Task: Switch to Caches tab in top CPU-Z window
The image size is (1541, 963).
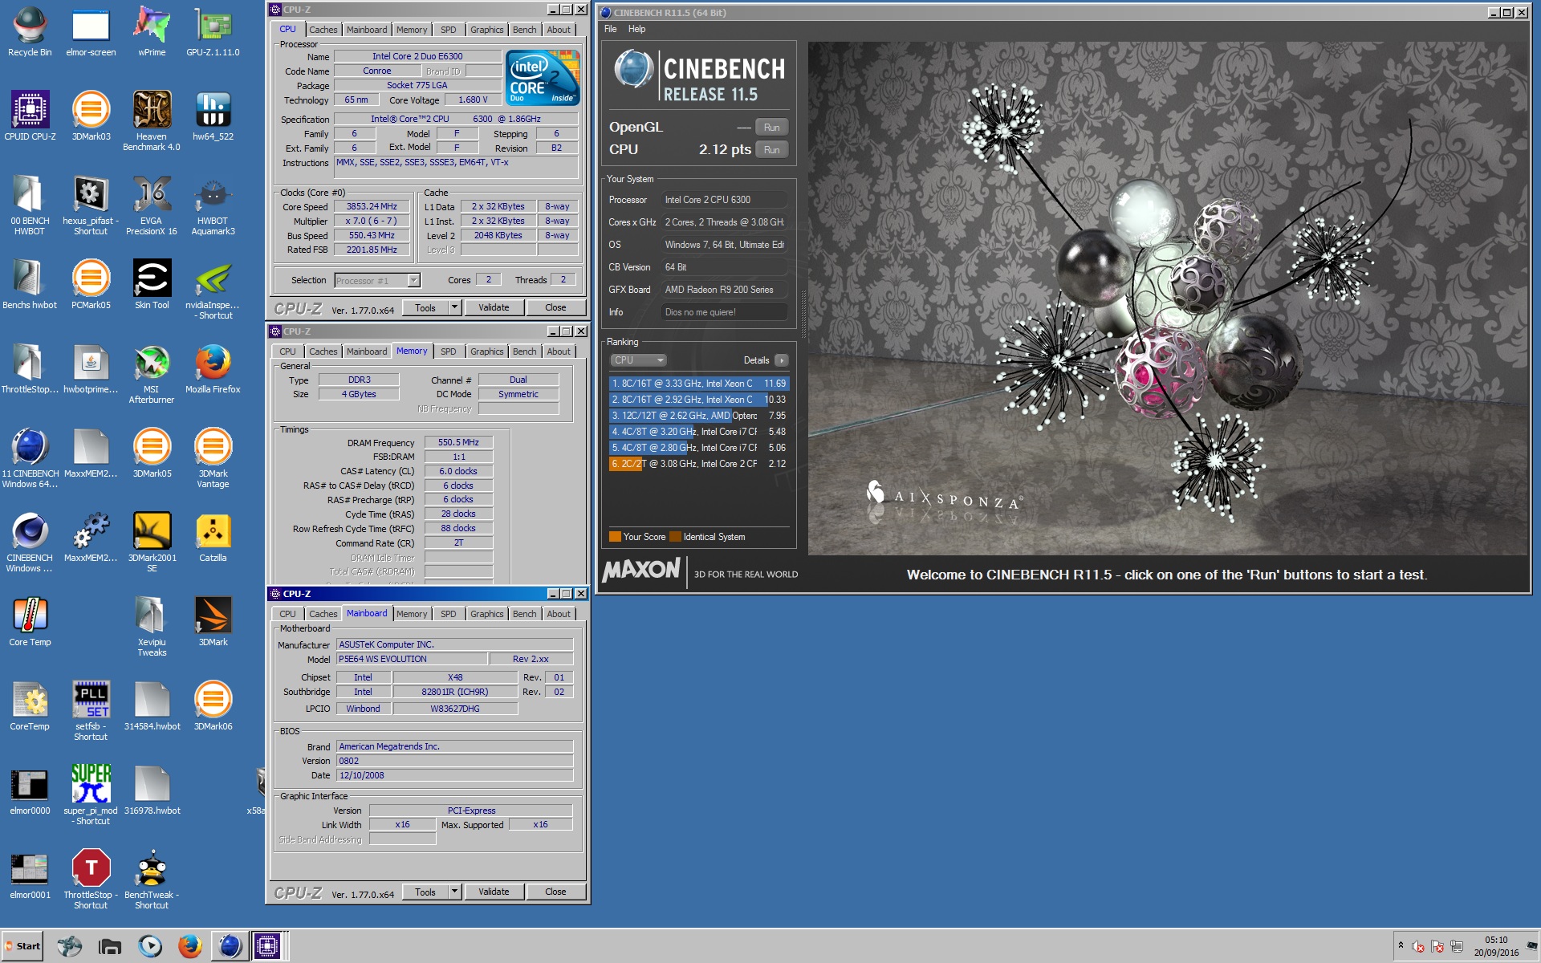Action: point(323,30)
